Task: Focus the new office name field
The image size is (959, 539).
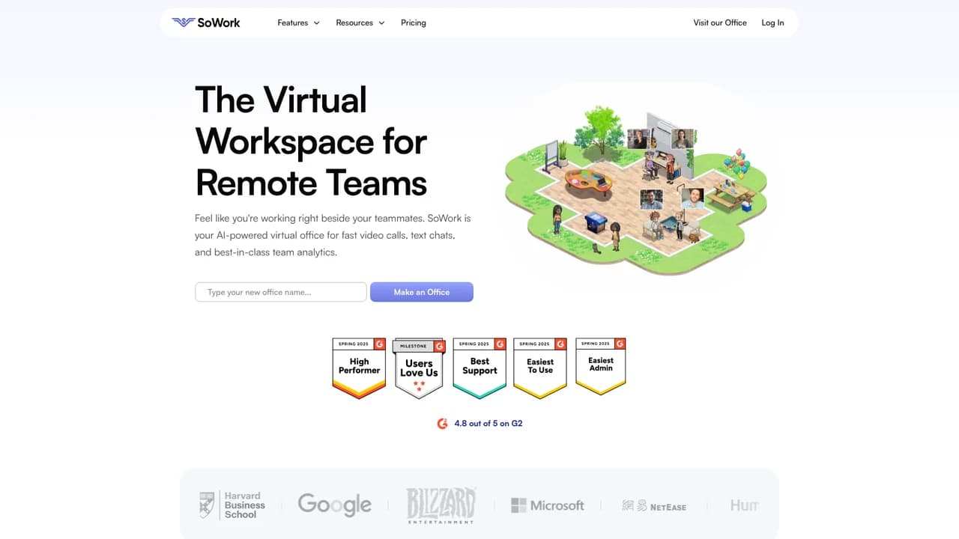Action: tap(281, 292)
